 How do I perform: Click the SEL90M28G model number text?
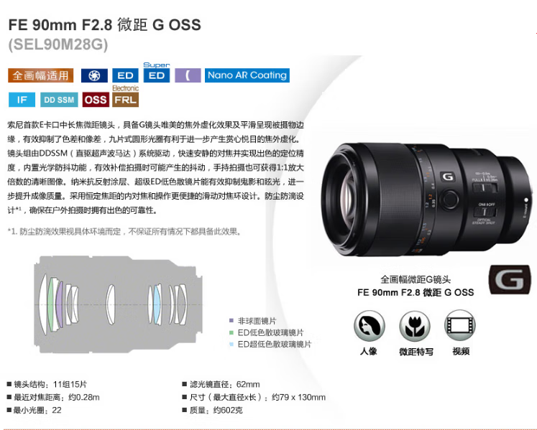click(x=58, y=45)
